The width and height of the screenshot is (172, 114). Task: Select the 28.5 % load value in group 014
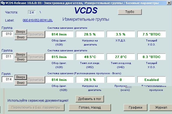90,80
